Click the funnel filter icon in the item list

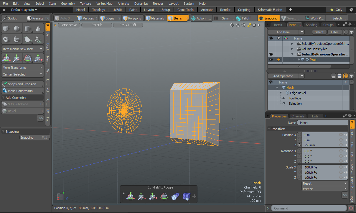351,32
